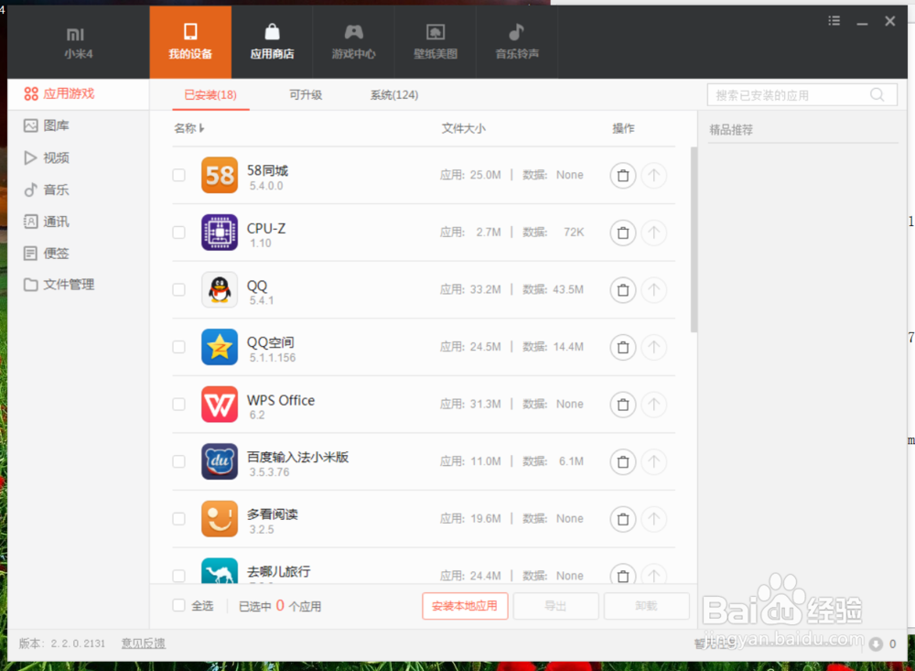Switch to 系统(124) tab

[394, 95]
